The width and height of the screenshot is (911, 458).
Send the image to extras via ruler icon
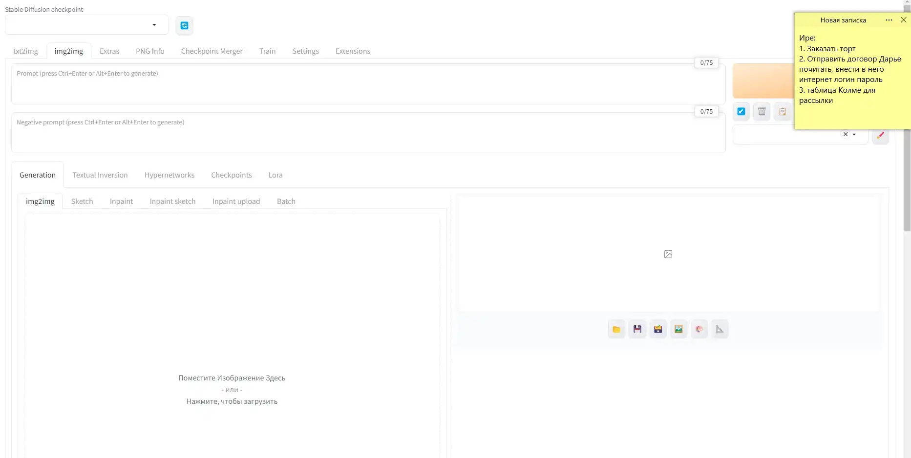[720, 329]
